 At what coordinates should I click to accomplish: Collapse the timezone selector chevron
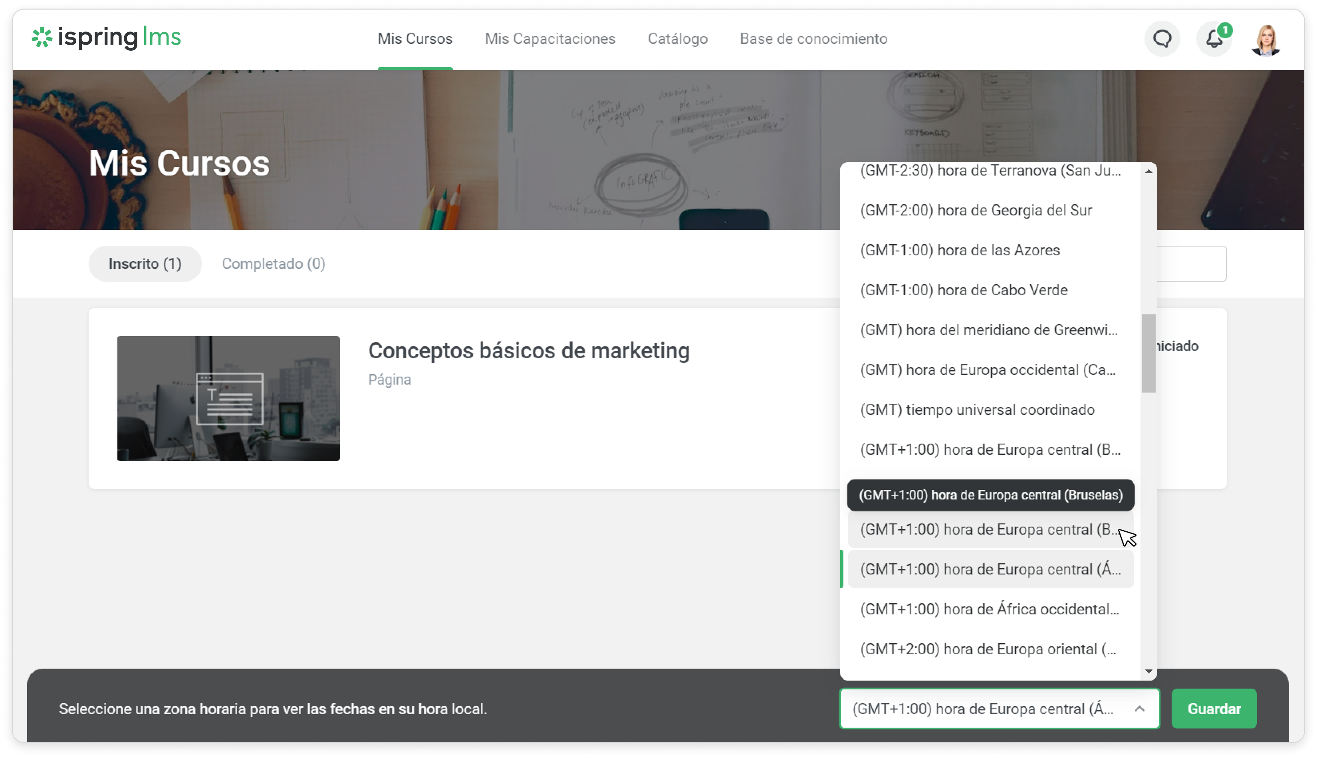pos(1139,709)
